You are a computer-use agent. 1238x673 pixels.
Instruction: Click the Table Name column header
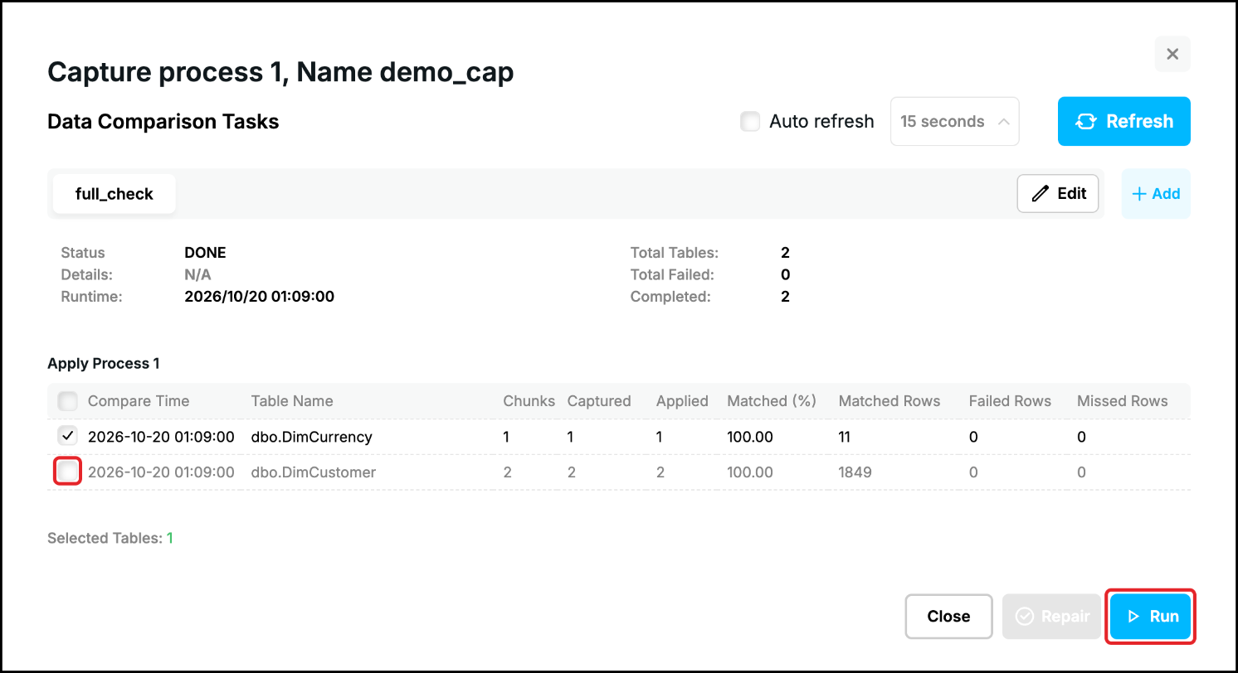(292, 401)
